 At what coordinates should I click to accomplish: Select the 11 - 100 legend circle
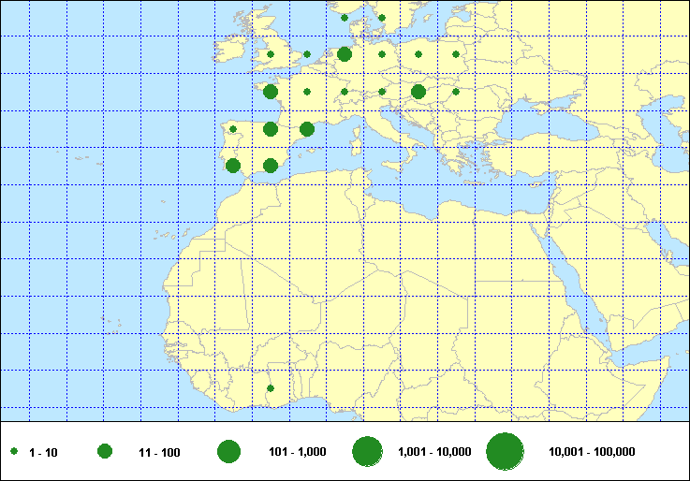point(105,452)
